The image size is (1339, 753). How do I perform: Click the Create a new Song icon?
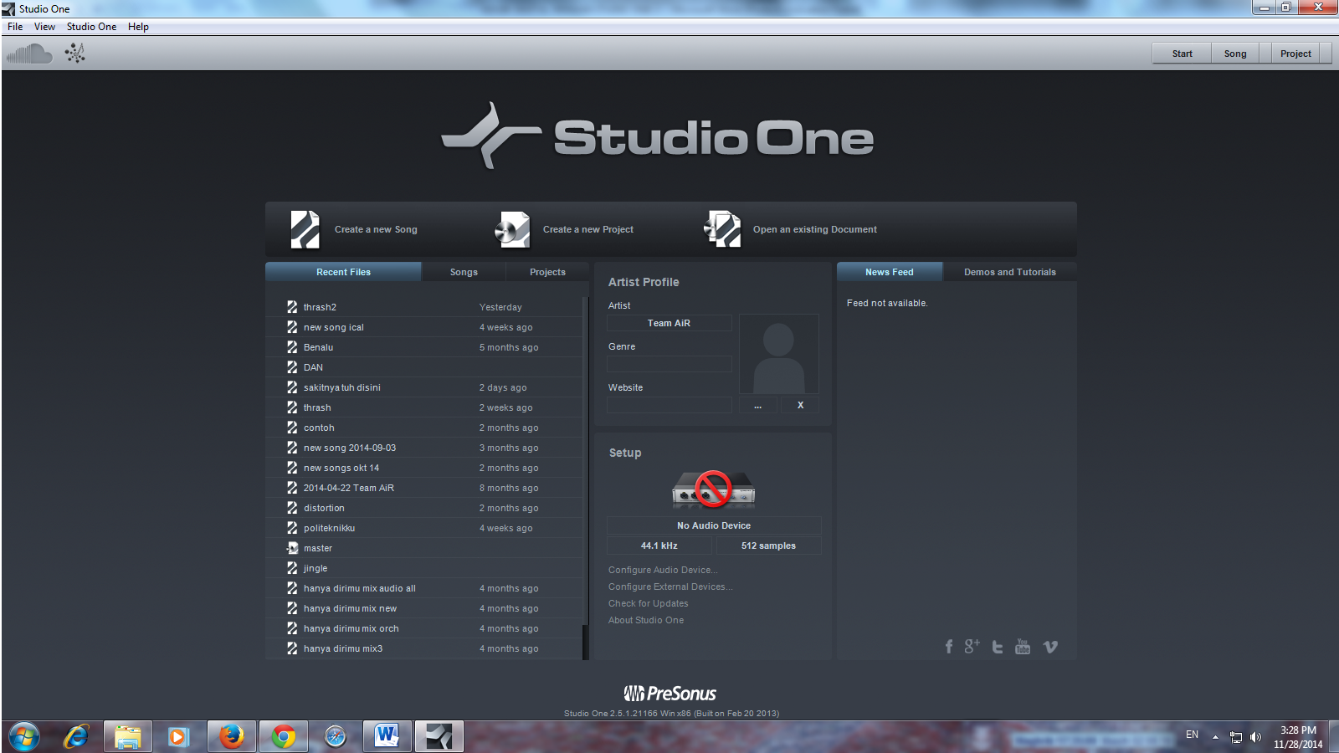click(x=305, y=229)
